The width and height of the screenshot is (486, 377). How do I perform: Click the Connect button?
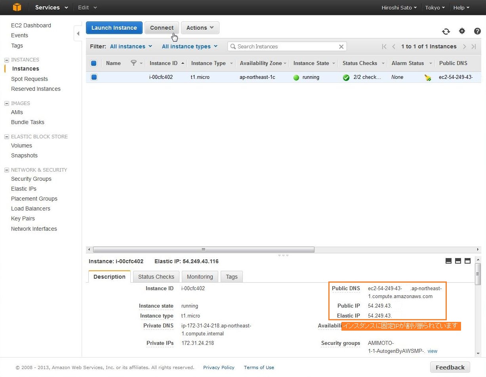162,28
